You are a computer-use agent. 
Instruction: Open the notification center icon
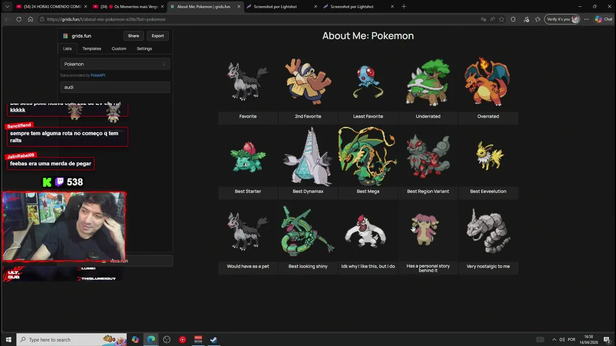(x=607, y=340)
